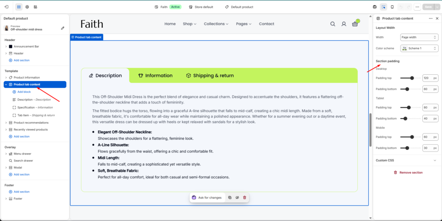This screenshot has width=442, height=221.
Task: Open settings panel more options dots
Action: [430, 18]
